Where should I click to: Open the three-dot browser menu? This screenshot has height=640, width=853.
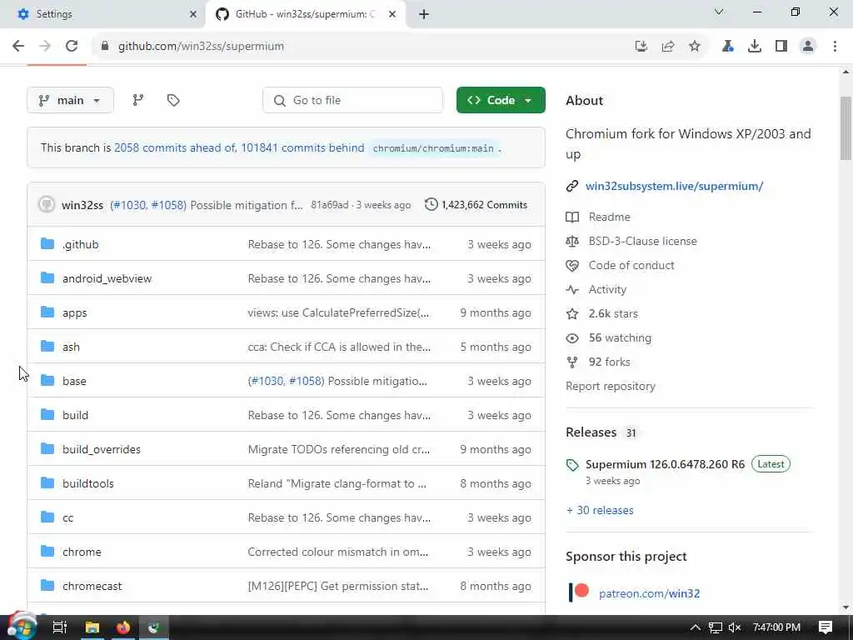point(835,47)
